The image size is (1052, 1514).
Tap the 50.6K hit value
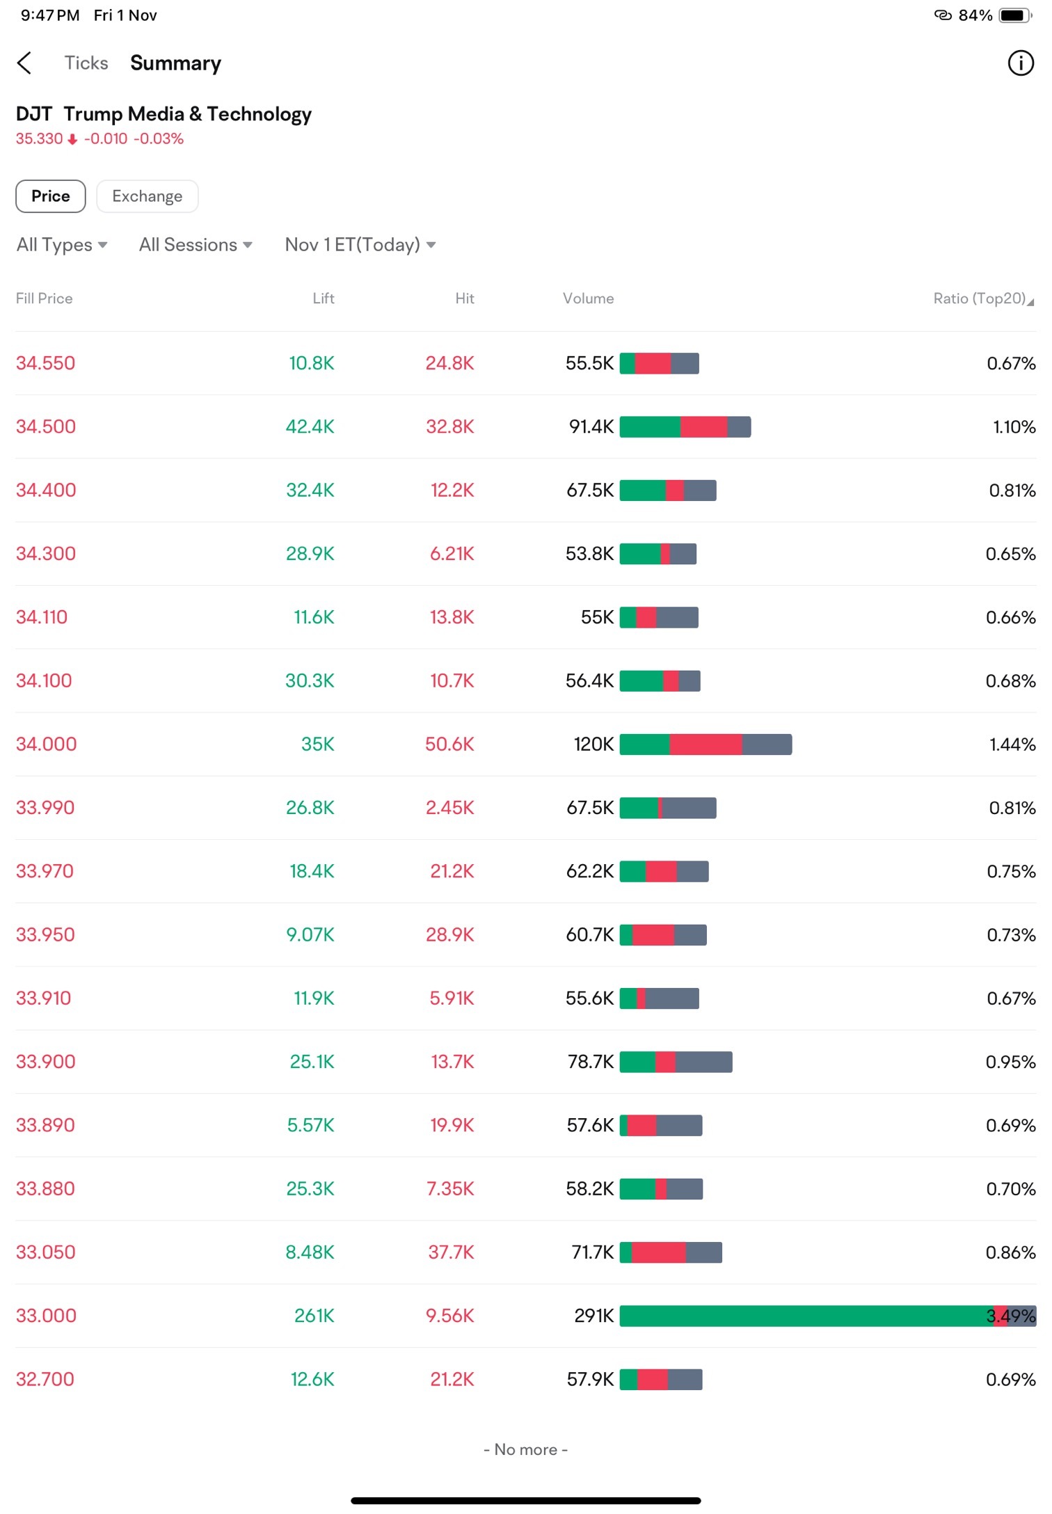pos(449,744)
